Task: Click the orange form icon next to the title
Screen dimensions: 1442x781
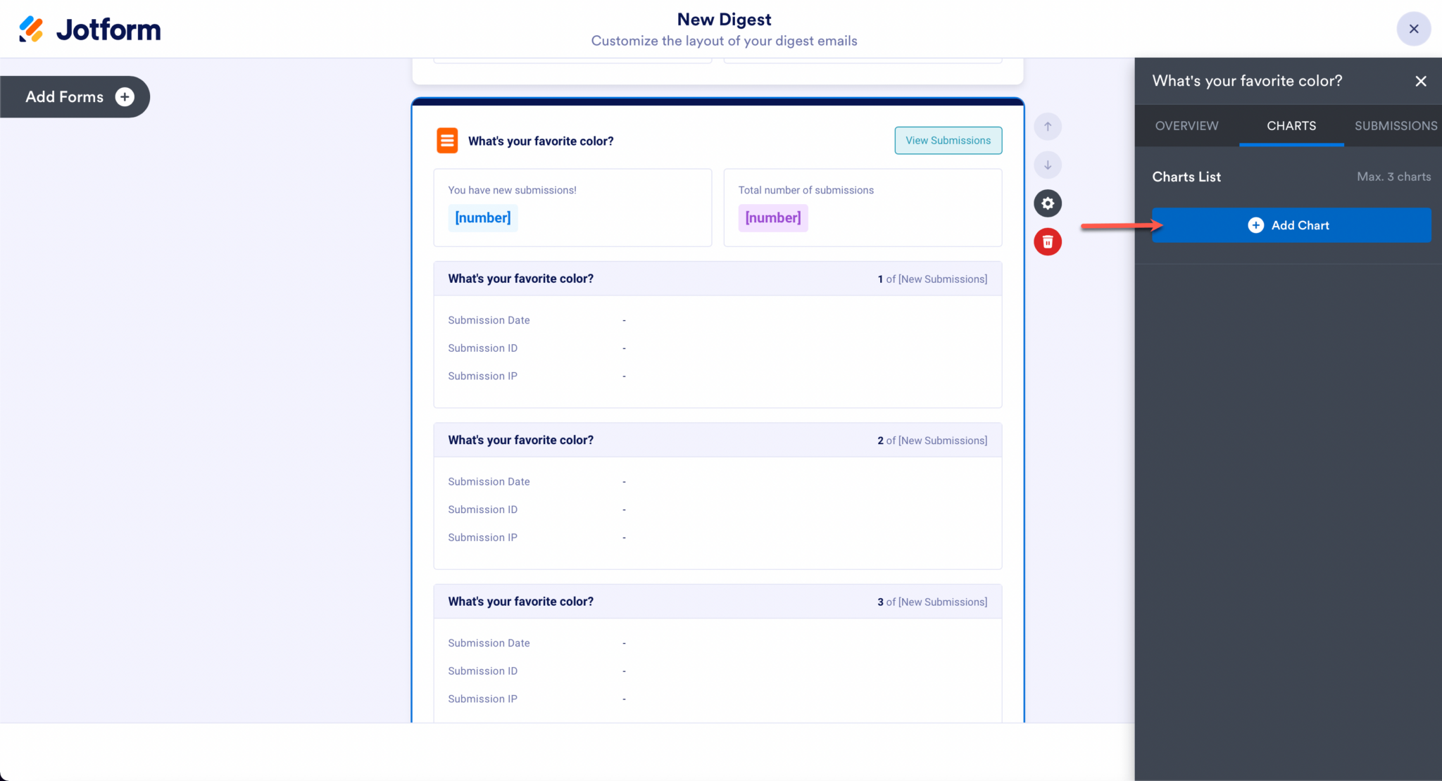Action: pyautogui.click(x=447, y=140)
